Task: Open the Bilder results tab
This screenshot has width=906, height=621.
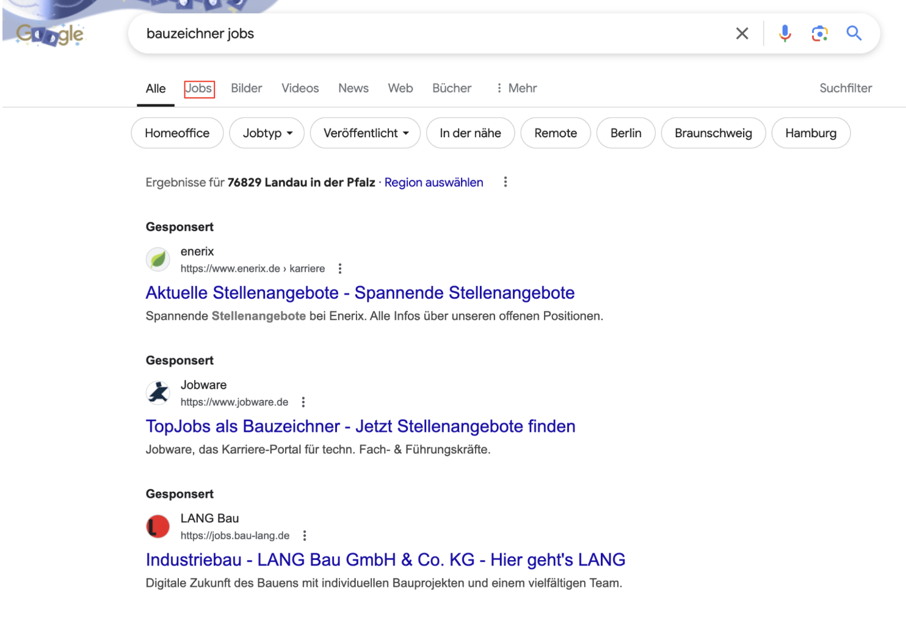Action: click(246, 88)
